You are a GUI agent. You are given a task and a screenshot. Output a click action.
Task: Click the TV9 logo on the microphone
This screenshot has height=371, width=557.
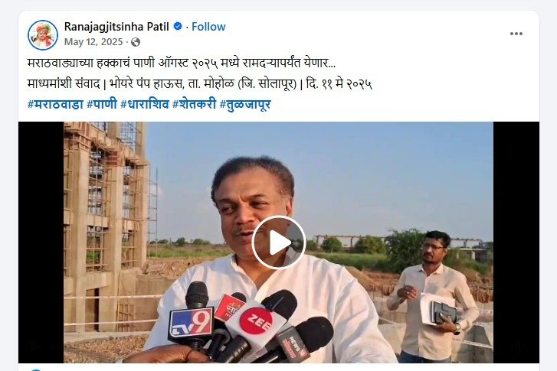click(191, 324)
